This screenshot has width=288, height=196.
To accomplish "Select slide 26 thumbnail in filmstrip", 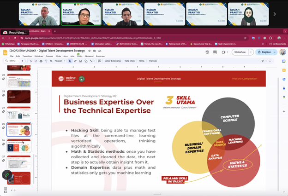I will tap(19, 145).
